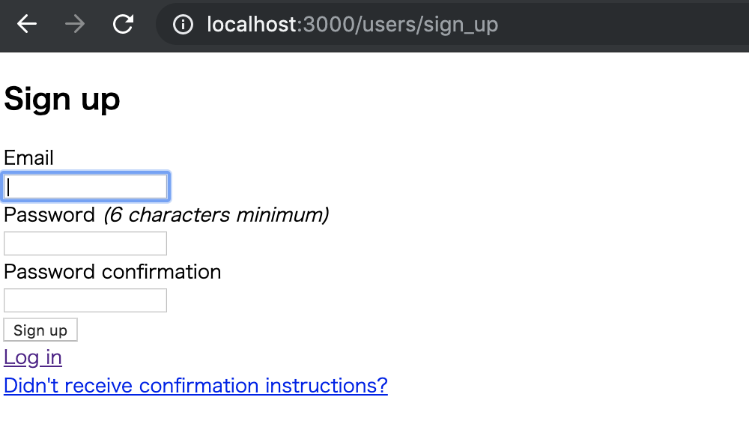Reload the current page

[x=123, y=25]
